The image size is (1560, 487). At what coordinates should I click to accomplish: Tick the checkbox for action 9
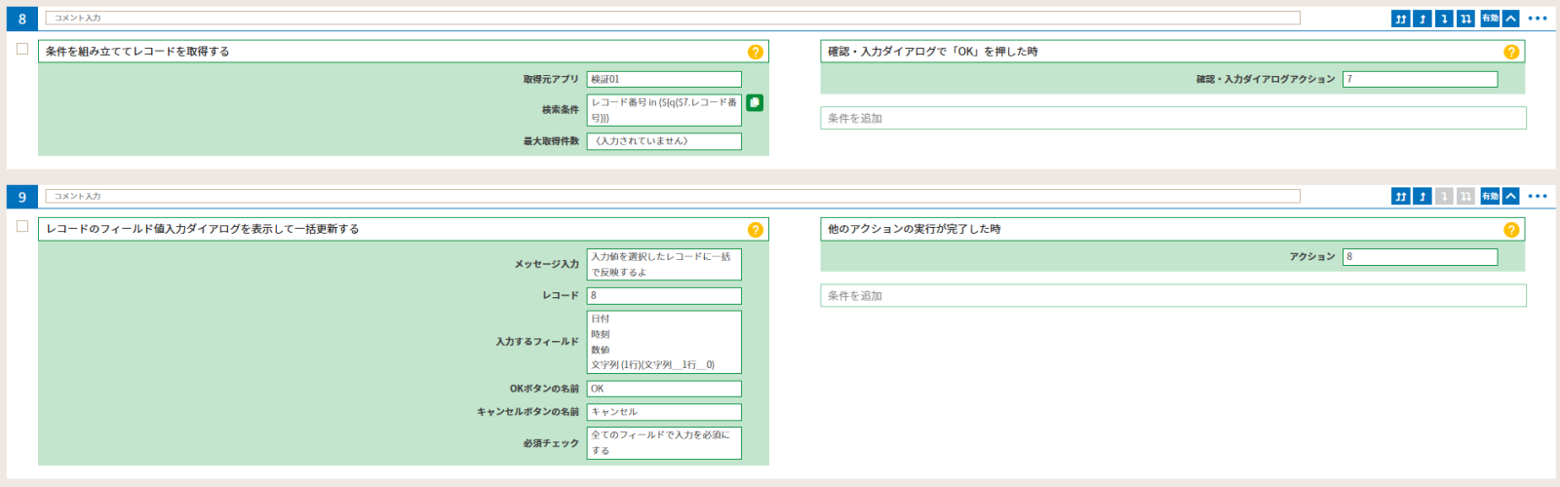coord(22,226)
